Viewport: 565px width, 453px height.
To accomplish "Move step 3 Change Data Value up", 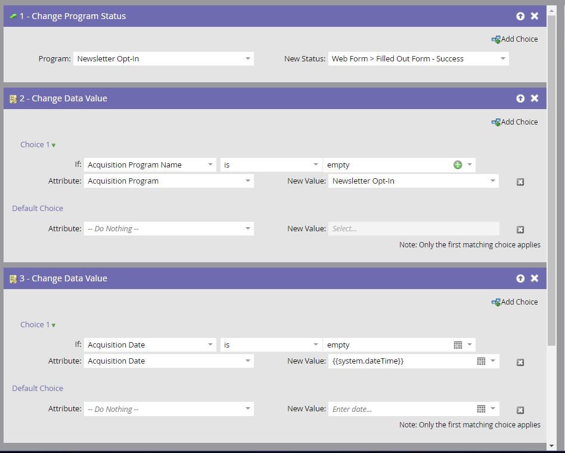I will 520,278.
